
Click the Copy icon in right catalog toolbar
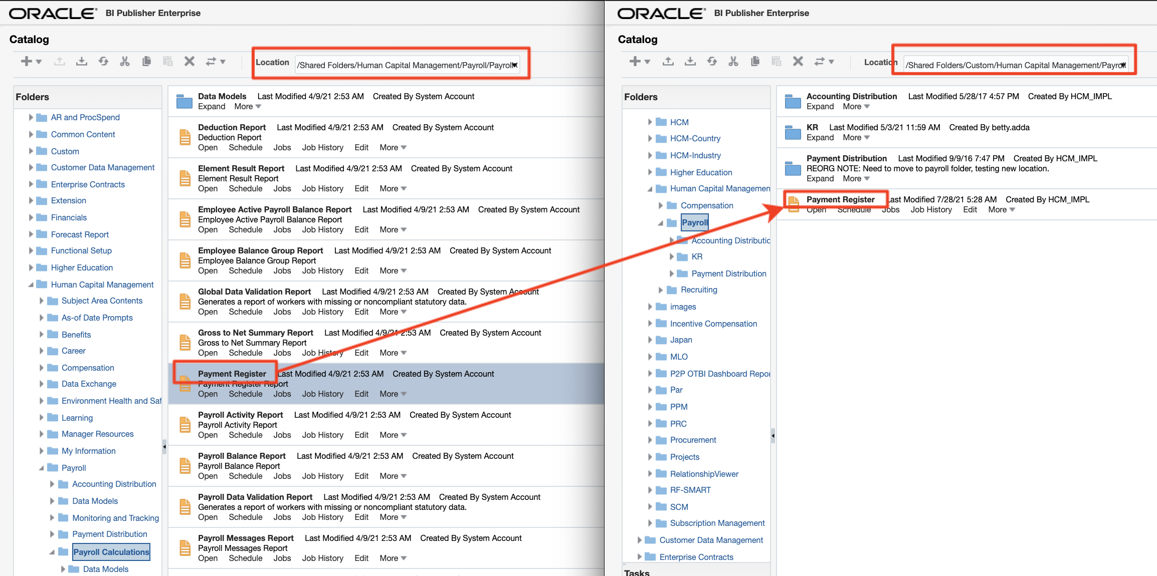[755, 62]
